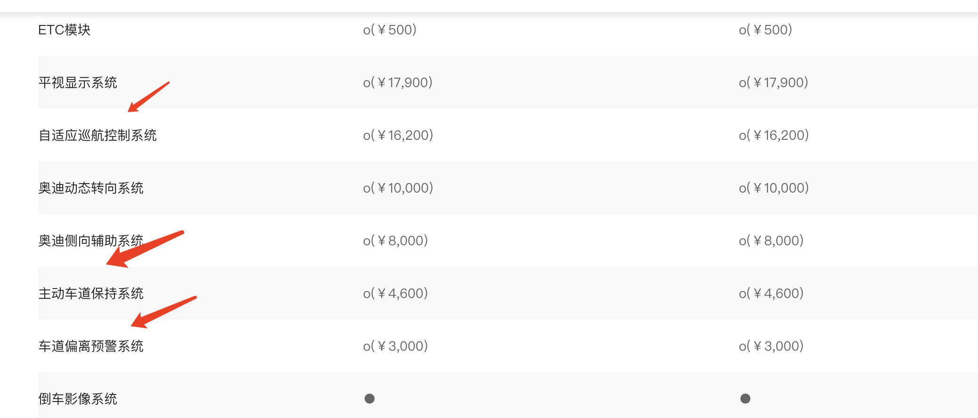This screenshot has height=418, width=978.
Task: Select the 平视显示系统 feature label
Action: click(x=78, y=82)
